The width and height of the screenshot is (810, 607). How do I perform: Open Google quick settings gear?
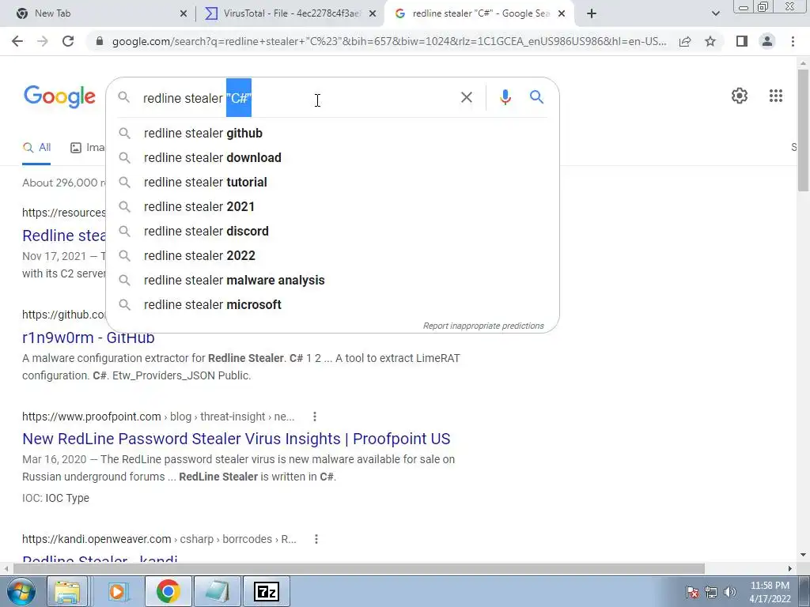pos(740,96)
